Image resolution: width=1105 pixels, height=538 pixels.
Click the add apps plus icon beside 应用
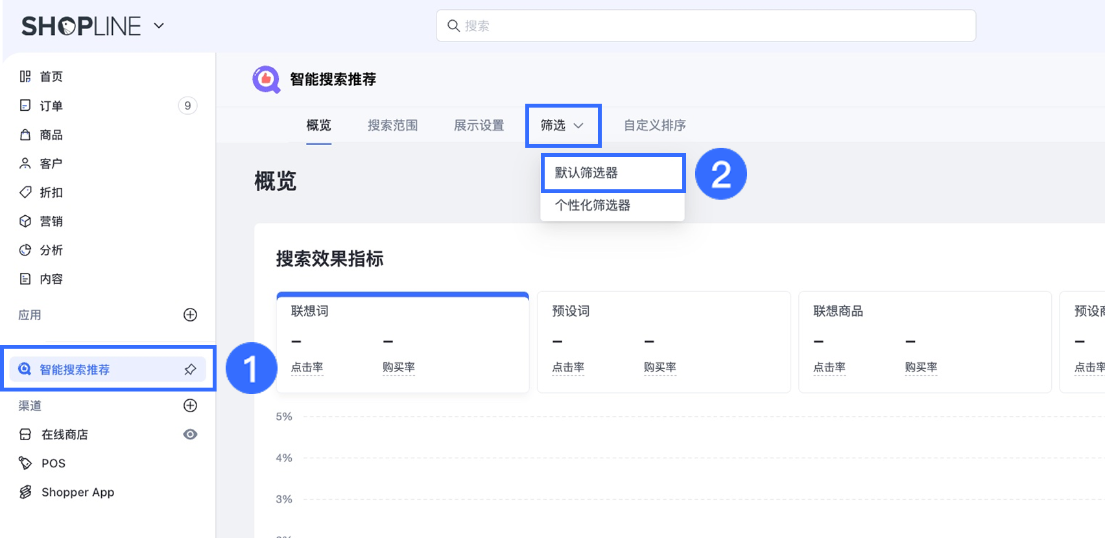(x=190, y=315)
